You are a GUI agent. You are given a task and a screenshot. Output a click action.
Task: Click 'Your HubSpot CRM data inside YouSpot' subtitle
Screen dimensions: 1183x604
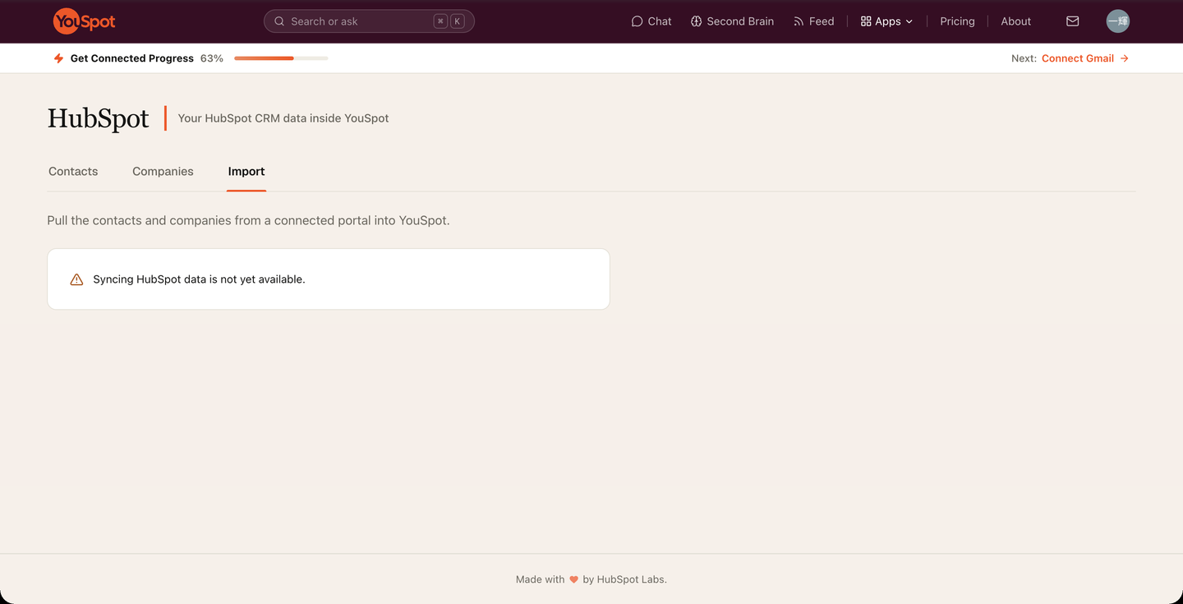[283, 118]
